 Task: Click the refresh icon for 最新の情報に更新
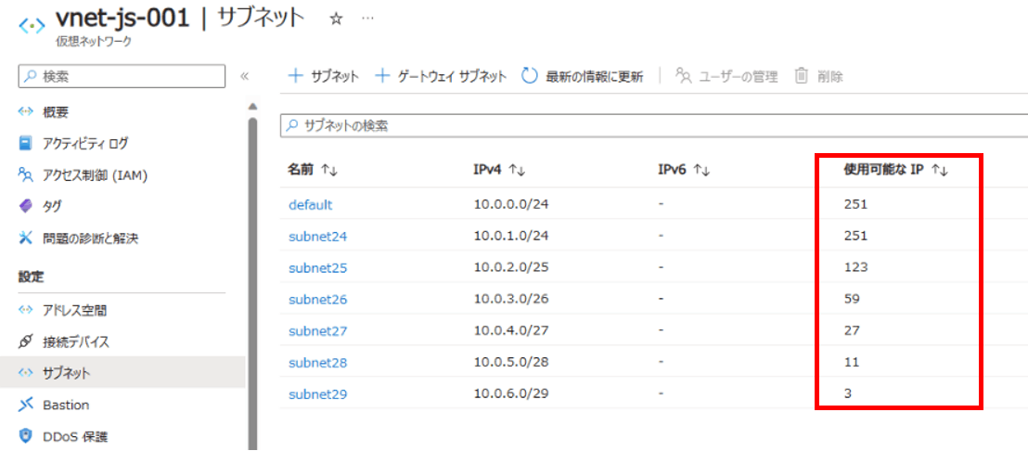coord(530,76)
